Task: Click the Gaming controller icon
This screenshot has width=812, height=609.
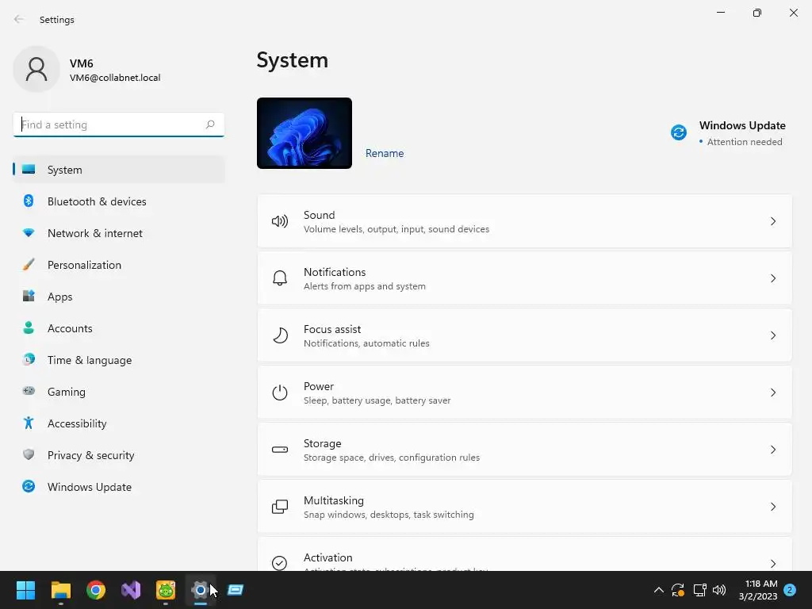Action: 29,391
